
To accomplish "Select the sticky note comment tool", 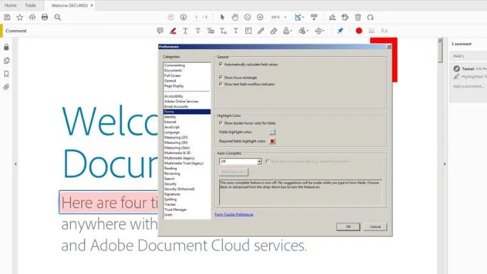I will point(160,31).
